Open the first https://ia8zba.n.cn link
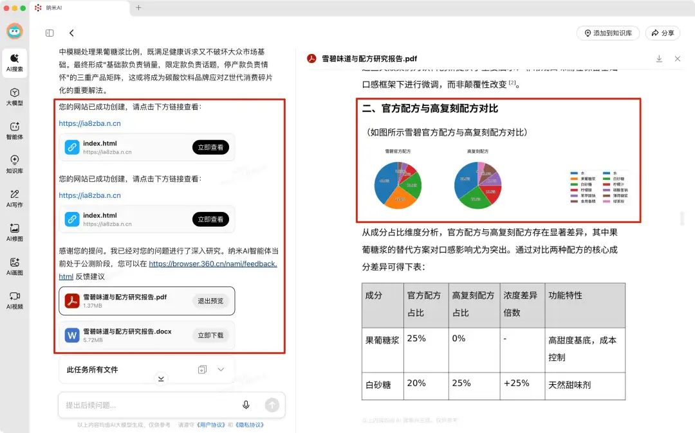This screenshot has width=695, height=433. coord(90,123)
